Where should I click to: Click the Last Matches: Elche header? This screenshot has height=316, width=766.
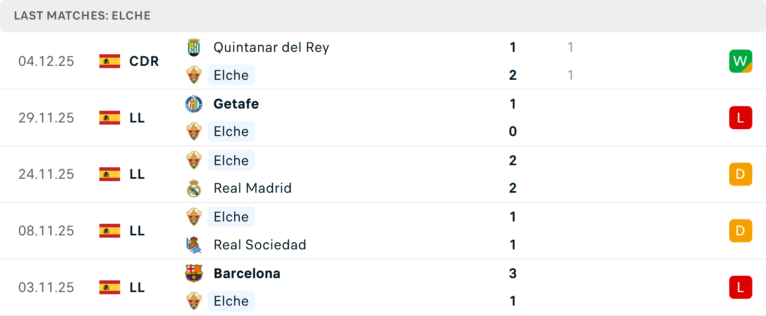pos(82,16)
